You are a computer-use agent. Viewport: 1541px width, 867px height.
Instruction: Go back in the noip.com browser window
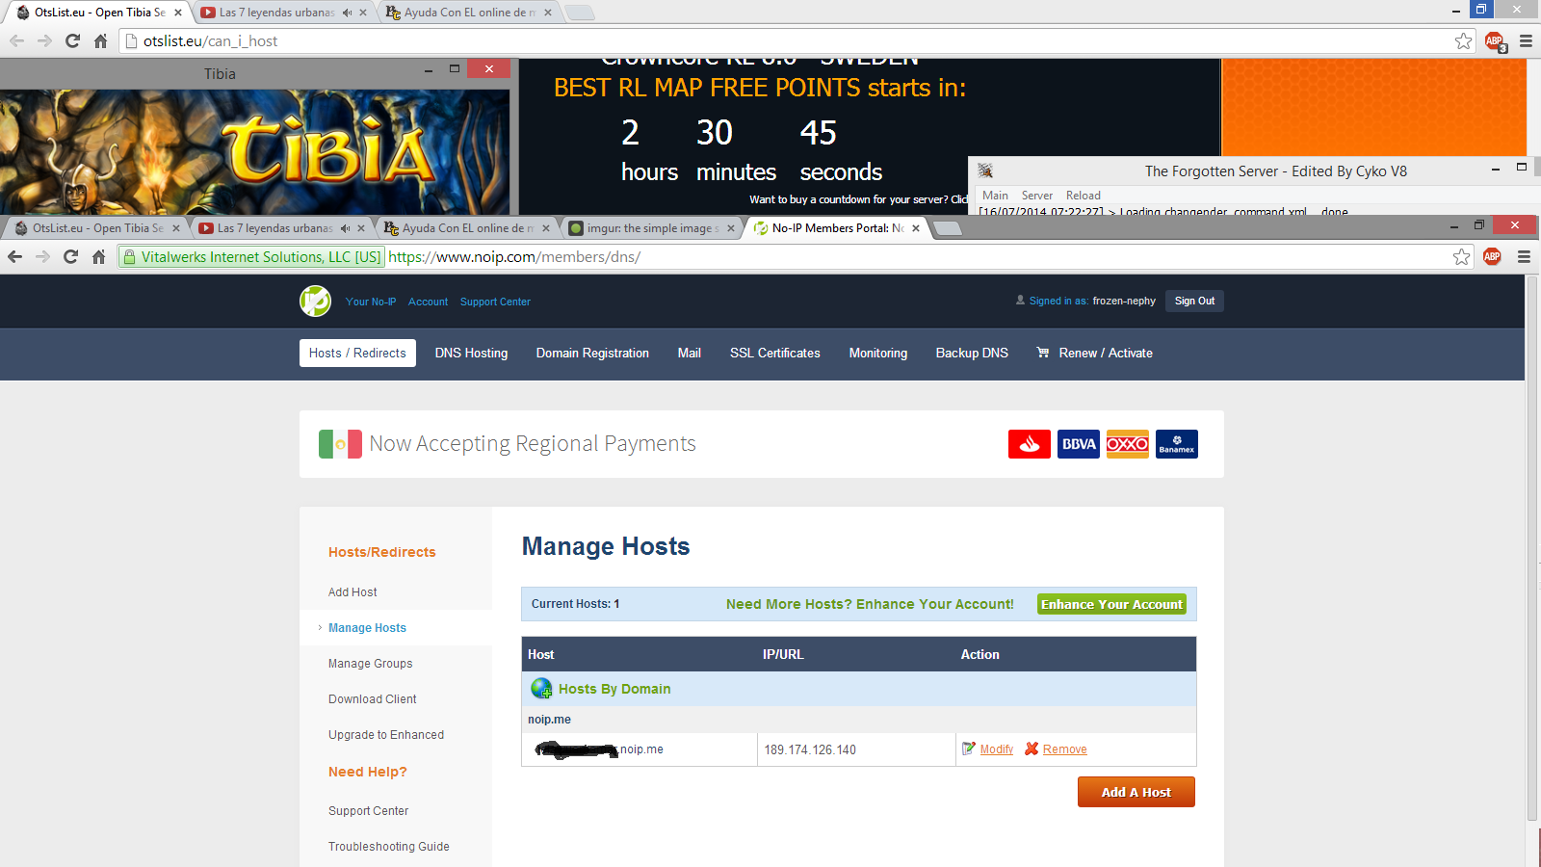pyautogui.click(x=14, y=256)
